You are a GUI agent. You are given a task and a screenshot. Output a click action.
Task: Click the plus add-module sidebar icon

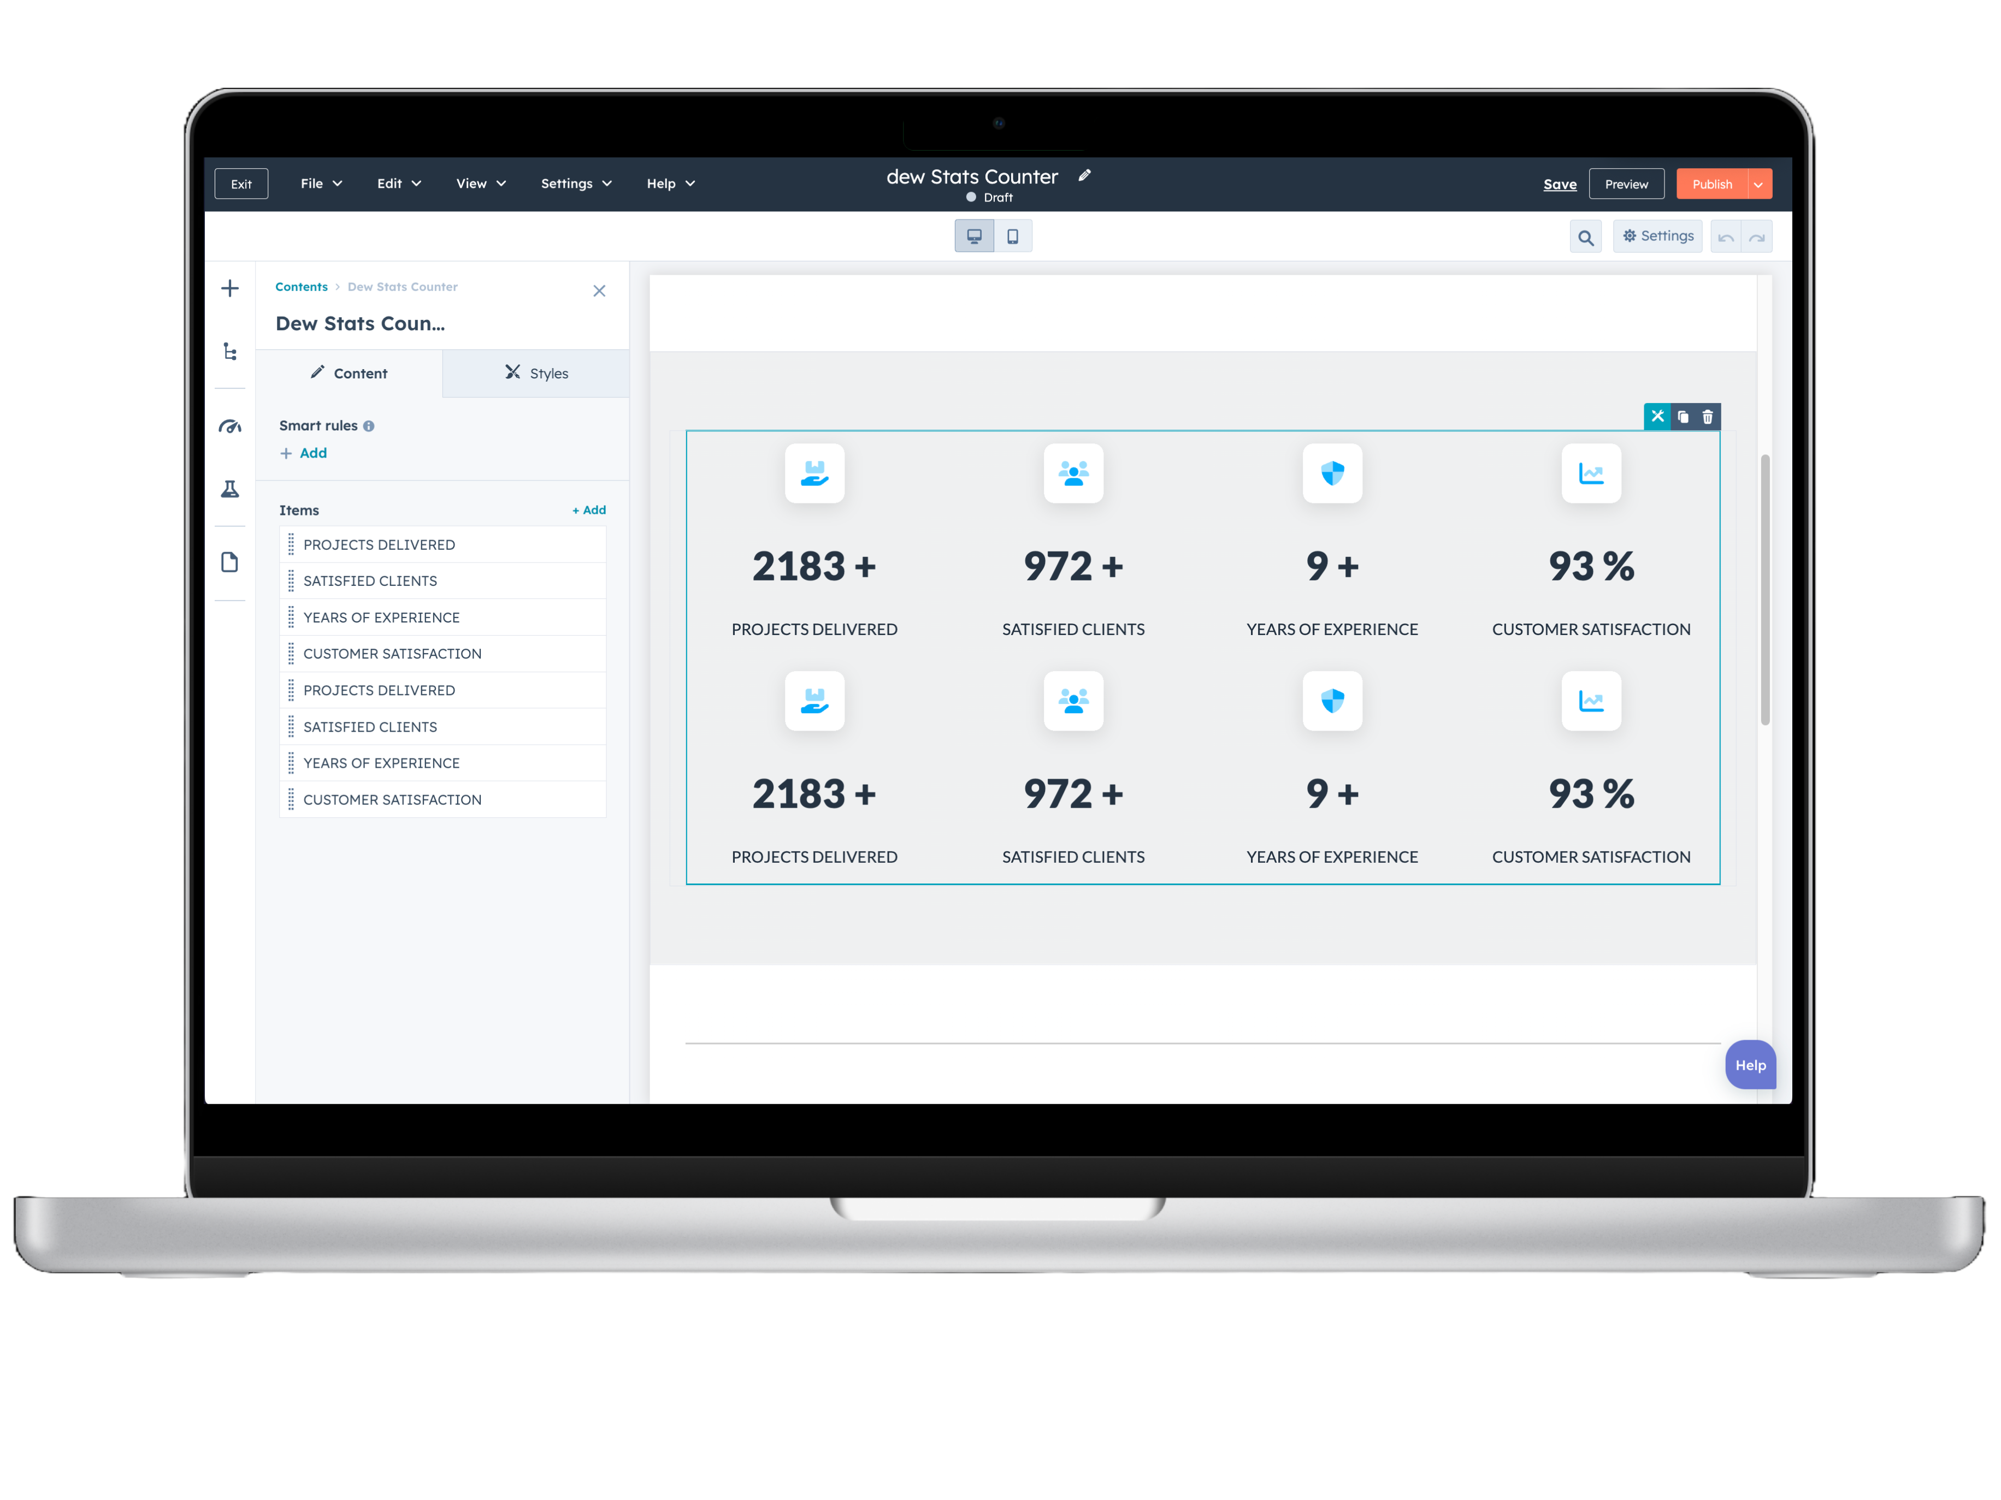coord(230,288)
